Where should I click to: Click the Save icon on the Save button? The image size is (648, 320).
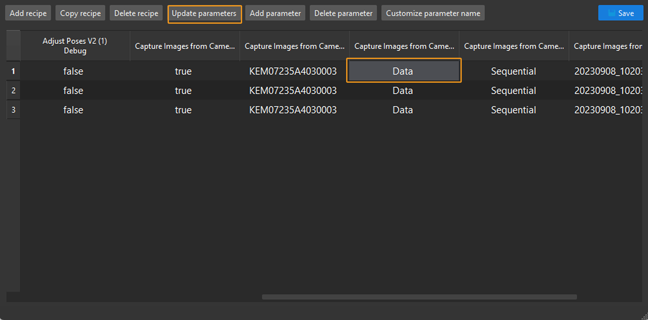coord(611,13)
